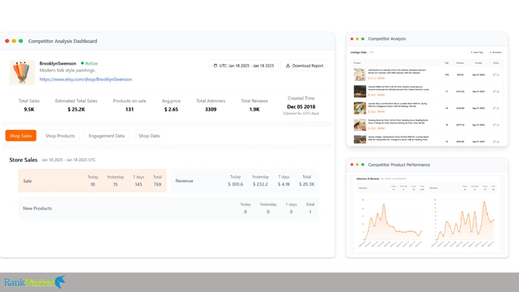Click the BrooklynSwenson shop name
The image size is (519, 292).
click(x=58, y=63)
